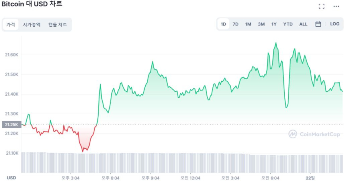Screen dimensions: 344x181
Task: Choose the YTD time range
Action: (288, 24)
